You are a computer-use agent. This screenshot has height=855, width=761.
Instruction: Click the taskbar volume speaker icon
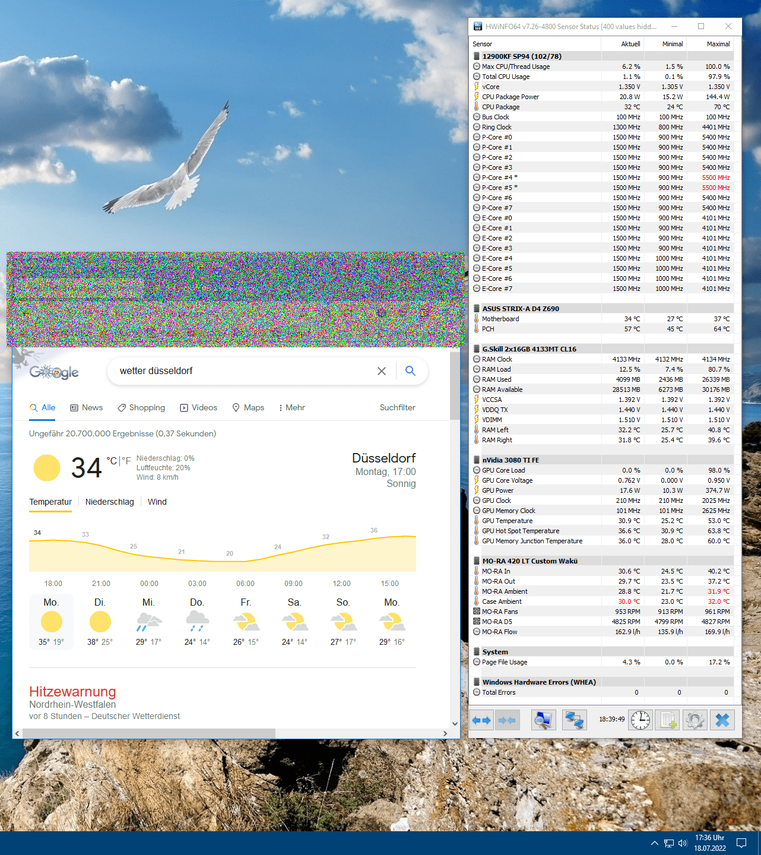(683, 843)
